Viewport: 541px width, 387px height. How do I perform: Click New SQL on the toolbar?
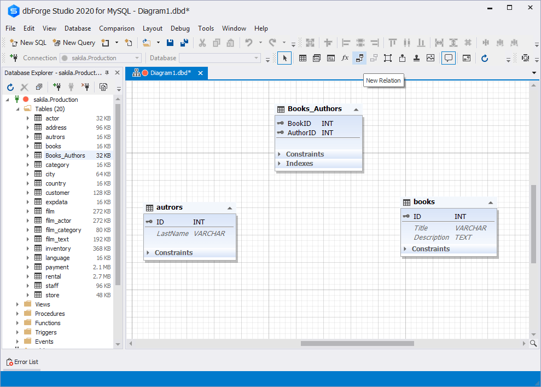(x=27, y=42)
